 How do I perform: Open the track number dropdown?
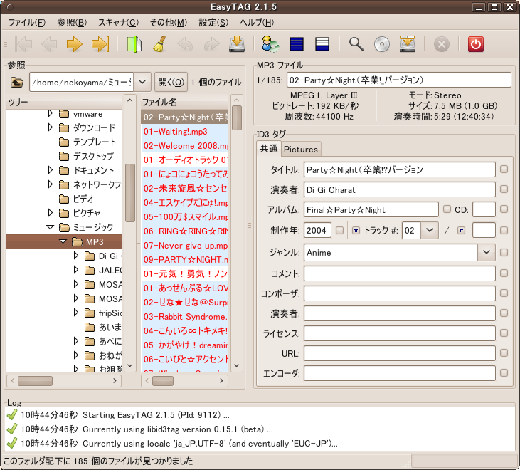tap(430, 230)
